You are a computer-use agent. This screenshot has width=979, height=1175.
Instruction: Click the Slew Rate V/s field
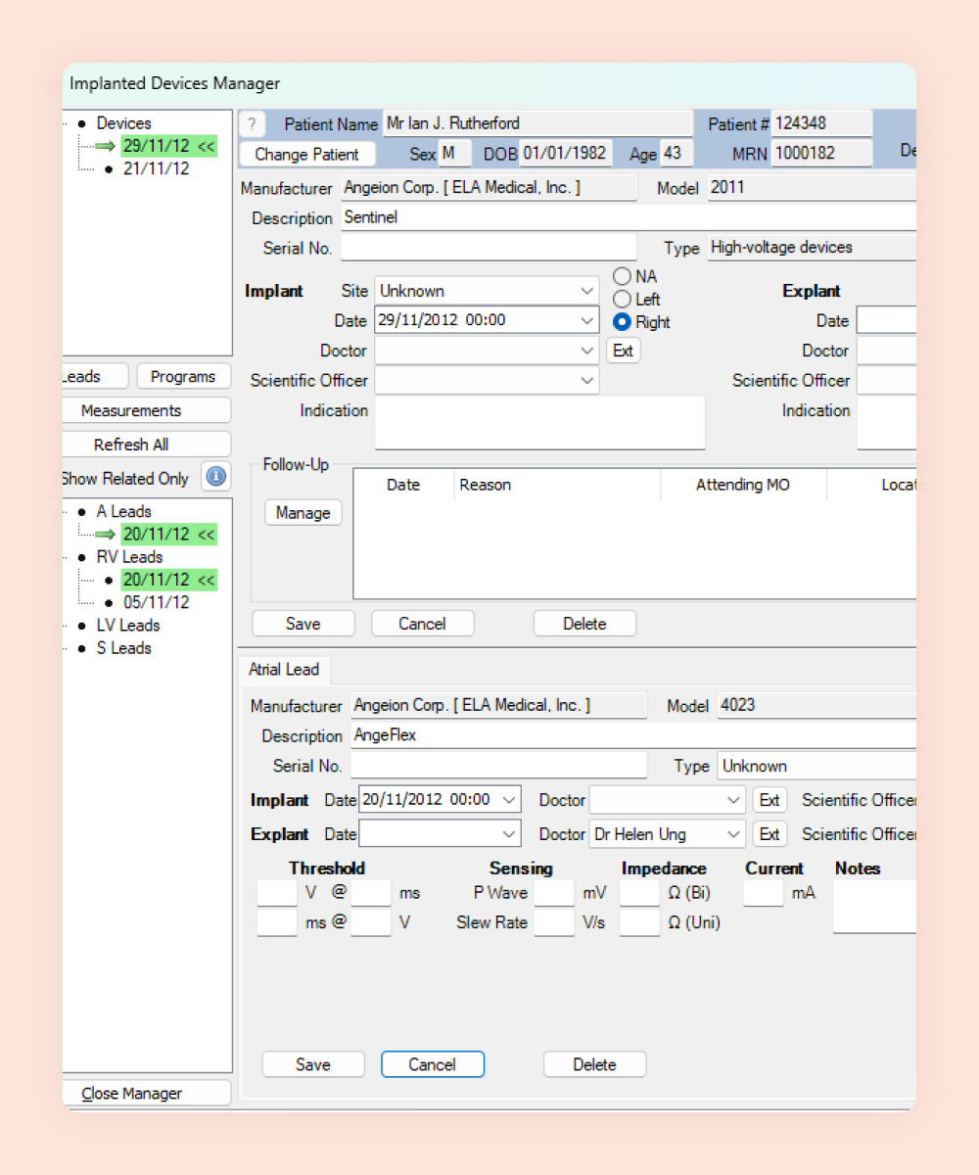[554, 922]
